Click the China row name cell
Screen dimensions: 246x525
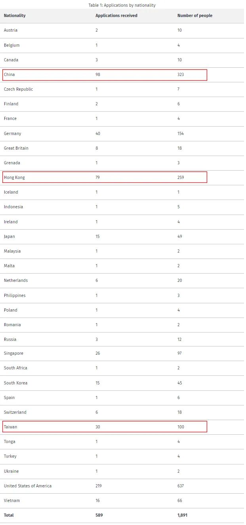click(x=10, y=74)
